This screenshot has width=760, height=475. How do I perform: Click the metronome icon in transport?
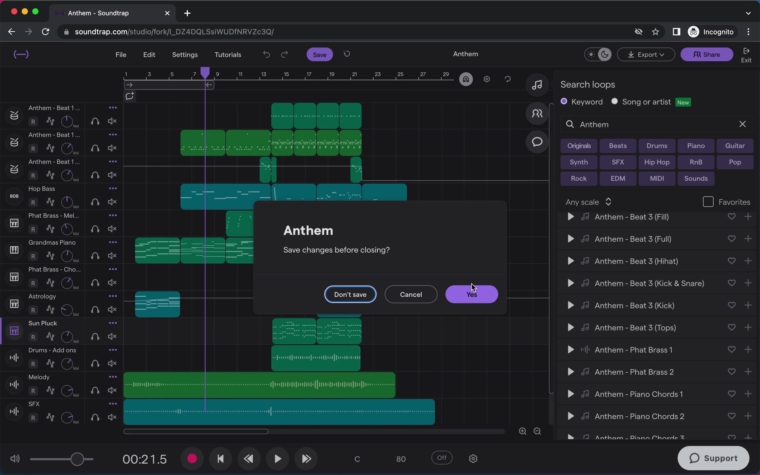coord(442,458)
